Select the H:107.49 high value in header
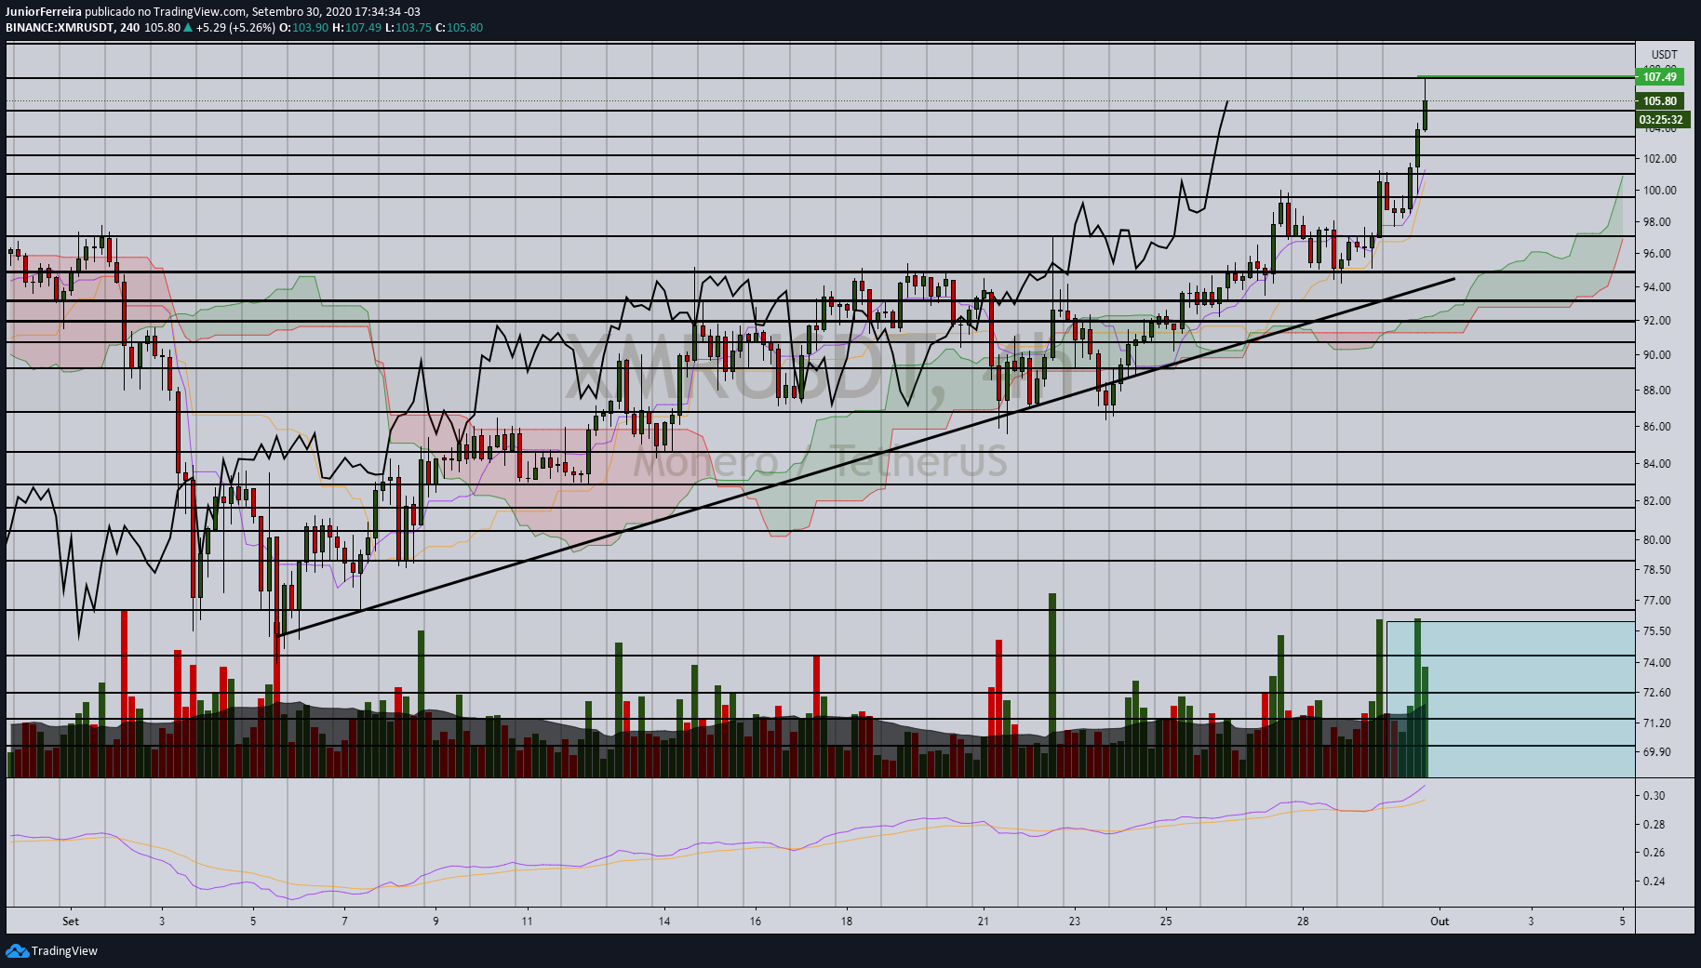Viewport: 1701px width, 968px height. [x=356, y=28]
